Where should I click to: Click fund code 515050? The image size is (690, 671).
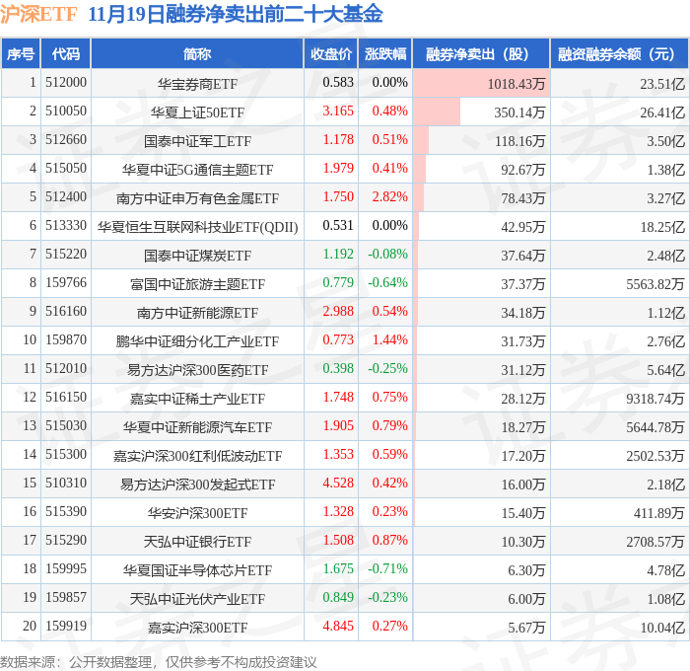66,169
